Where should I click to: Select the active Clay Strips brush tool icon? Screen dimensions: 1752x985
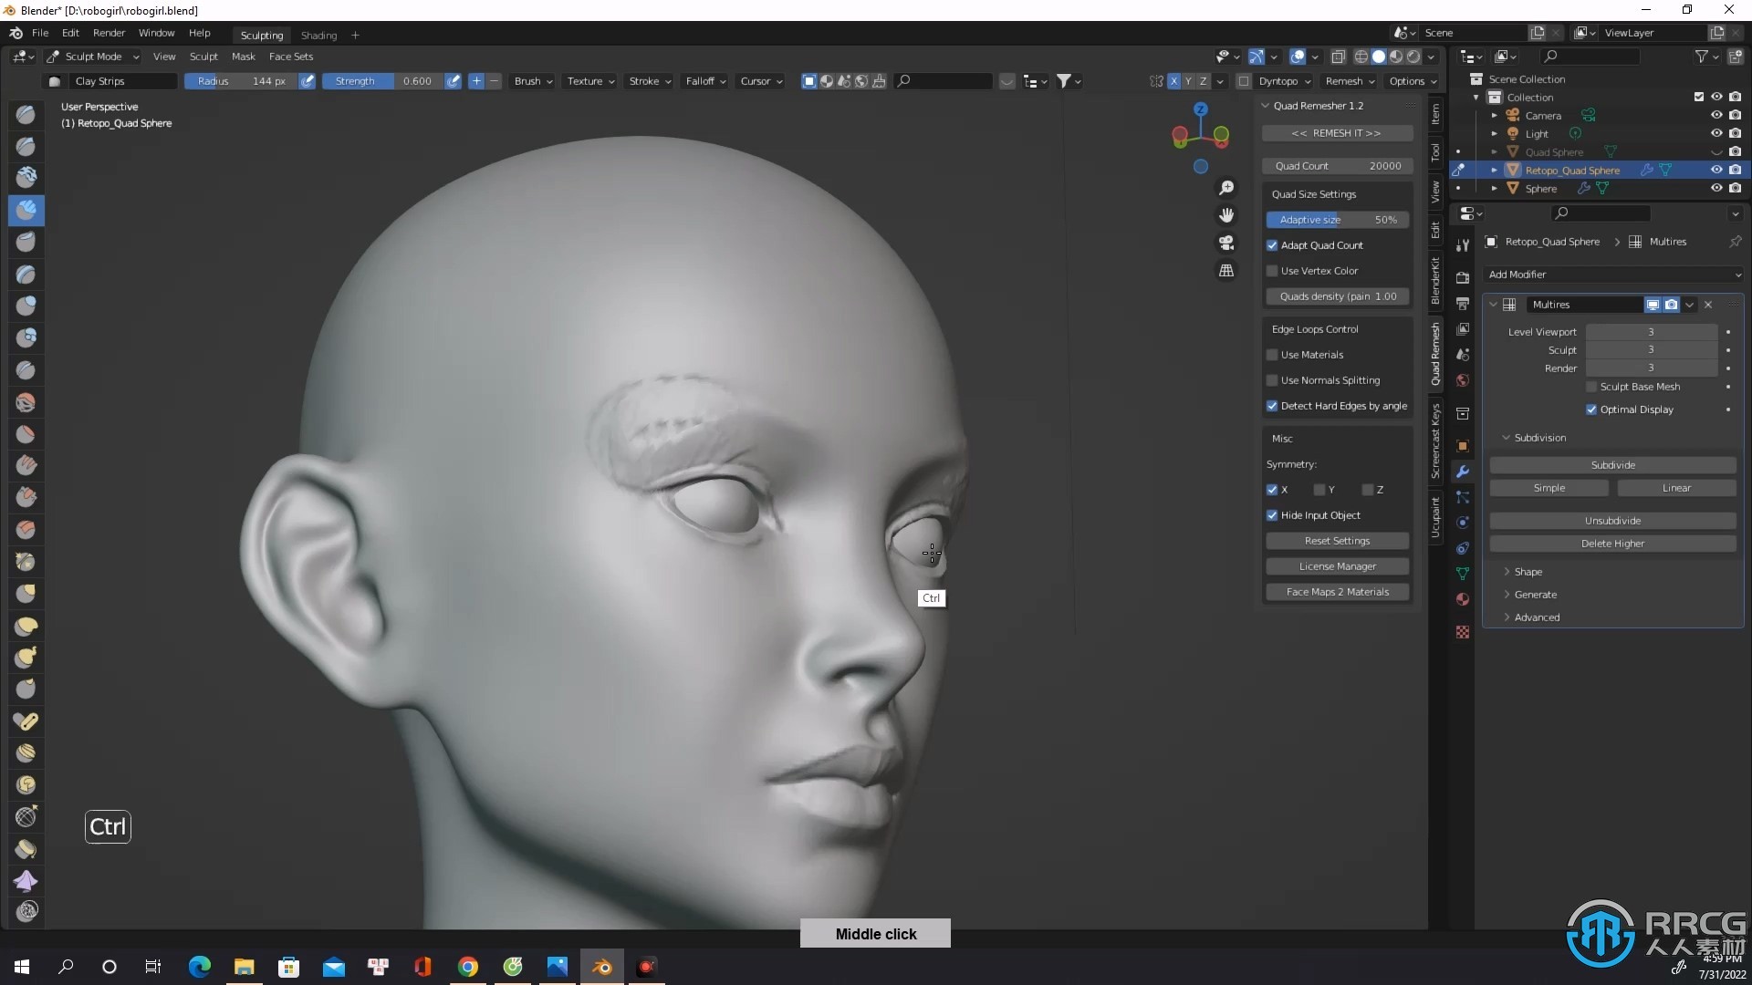tap(26, 210)
